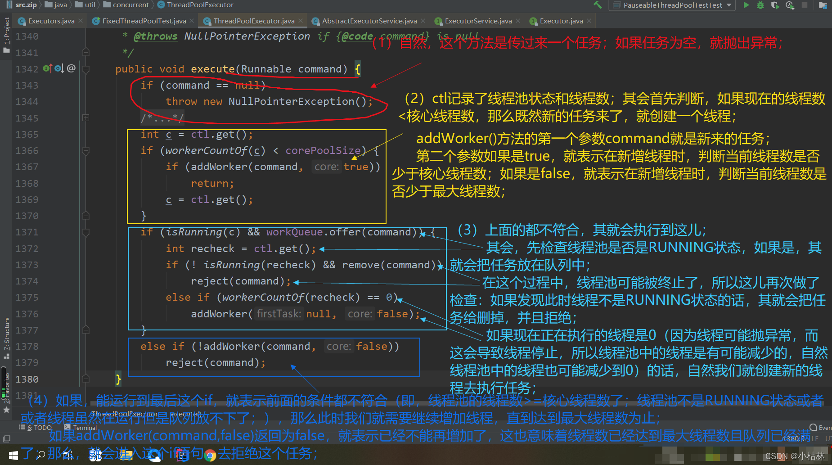Click the @ annotation gutter icon on line 1342

[x=71, y=68]
